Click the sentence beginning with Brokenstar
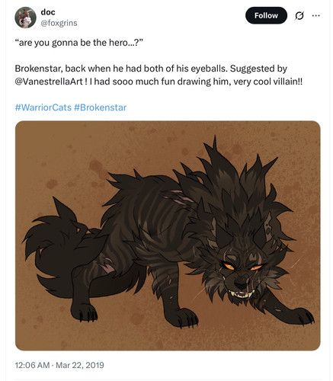The width and height of the screenshot is (333, 381). click(120, 69)
